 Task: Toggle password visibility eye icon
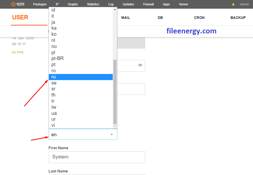[140, 65]
